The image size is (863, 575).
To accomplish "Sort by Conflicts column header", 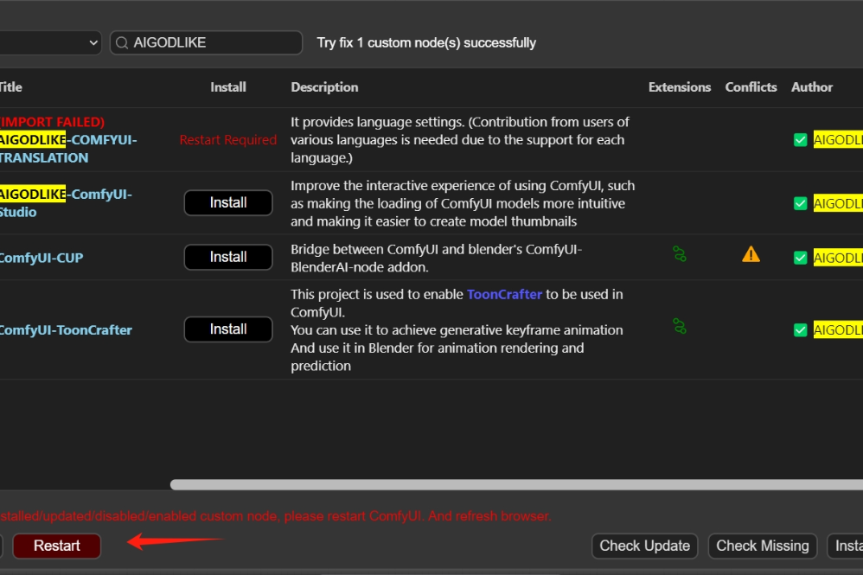I will (751, 87).
